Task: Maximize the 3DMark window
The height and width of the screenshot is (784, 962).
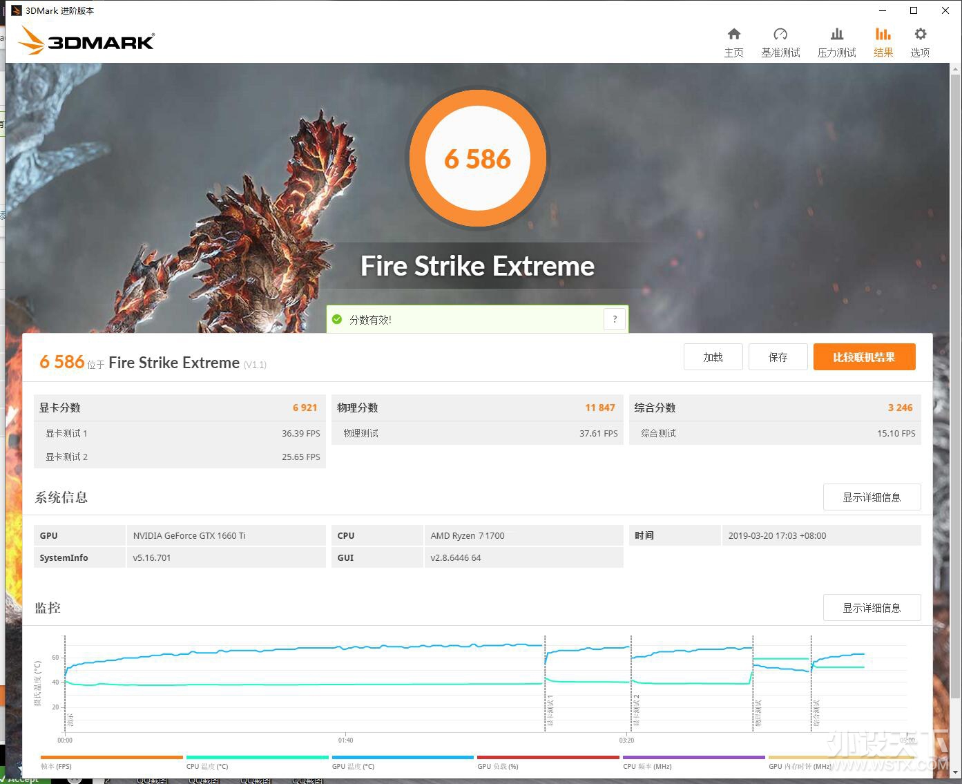Action: [914, 10]
